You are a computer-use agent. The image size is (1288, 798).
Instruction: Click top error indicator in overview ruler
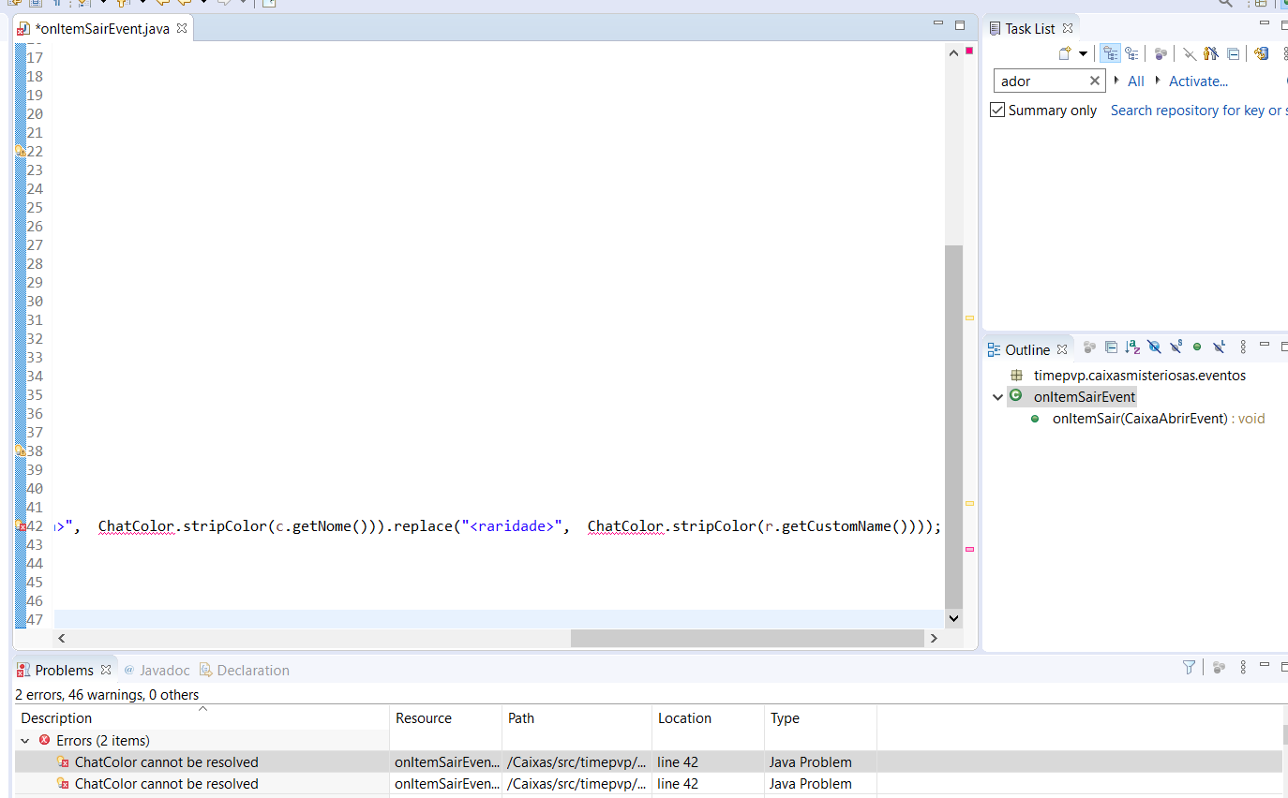(969, 51)
